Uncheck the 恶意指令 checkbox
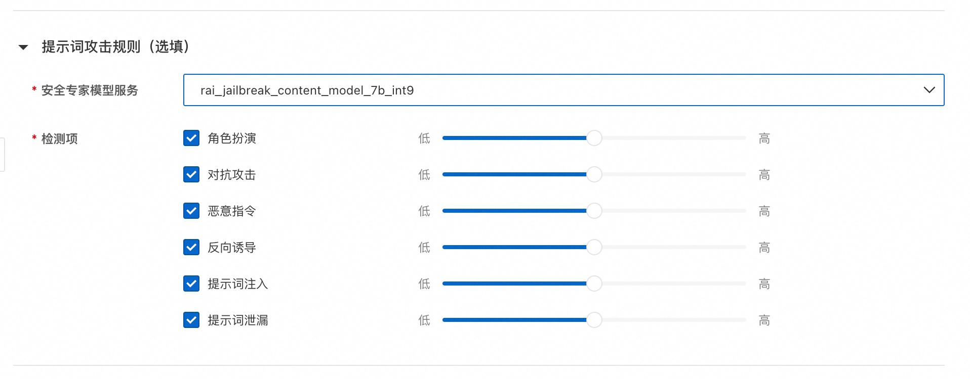 tap(191, 211)
